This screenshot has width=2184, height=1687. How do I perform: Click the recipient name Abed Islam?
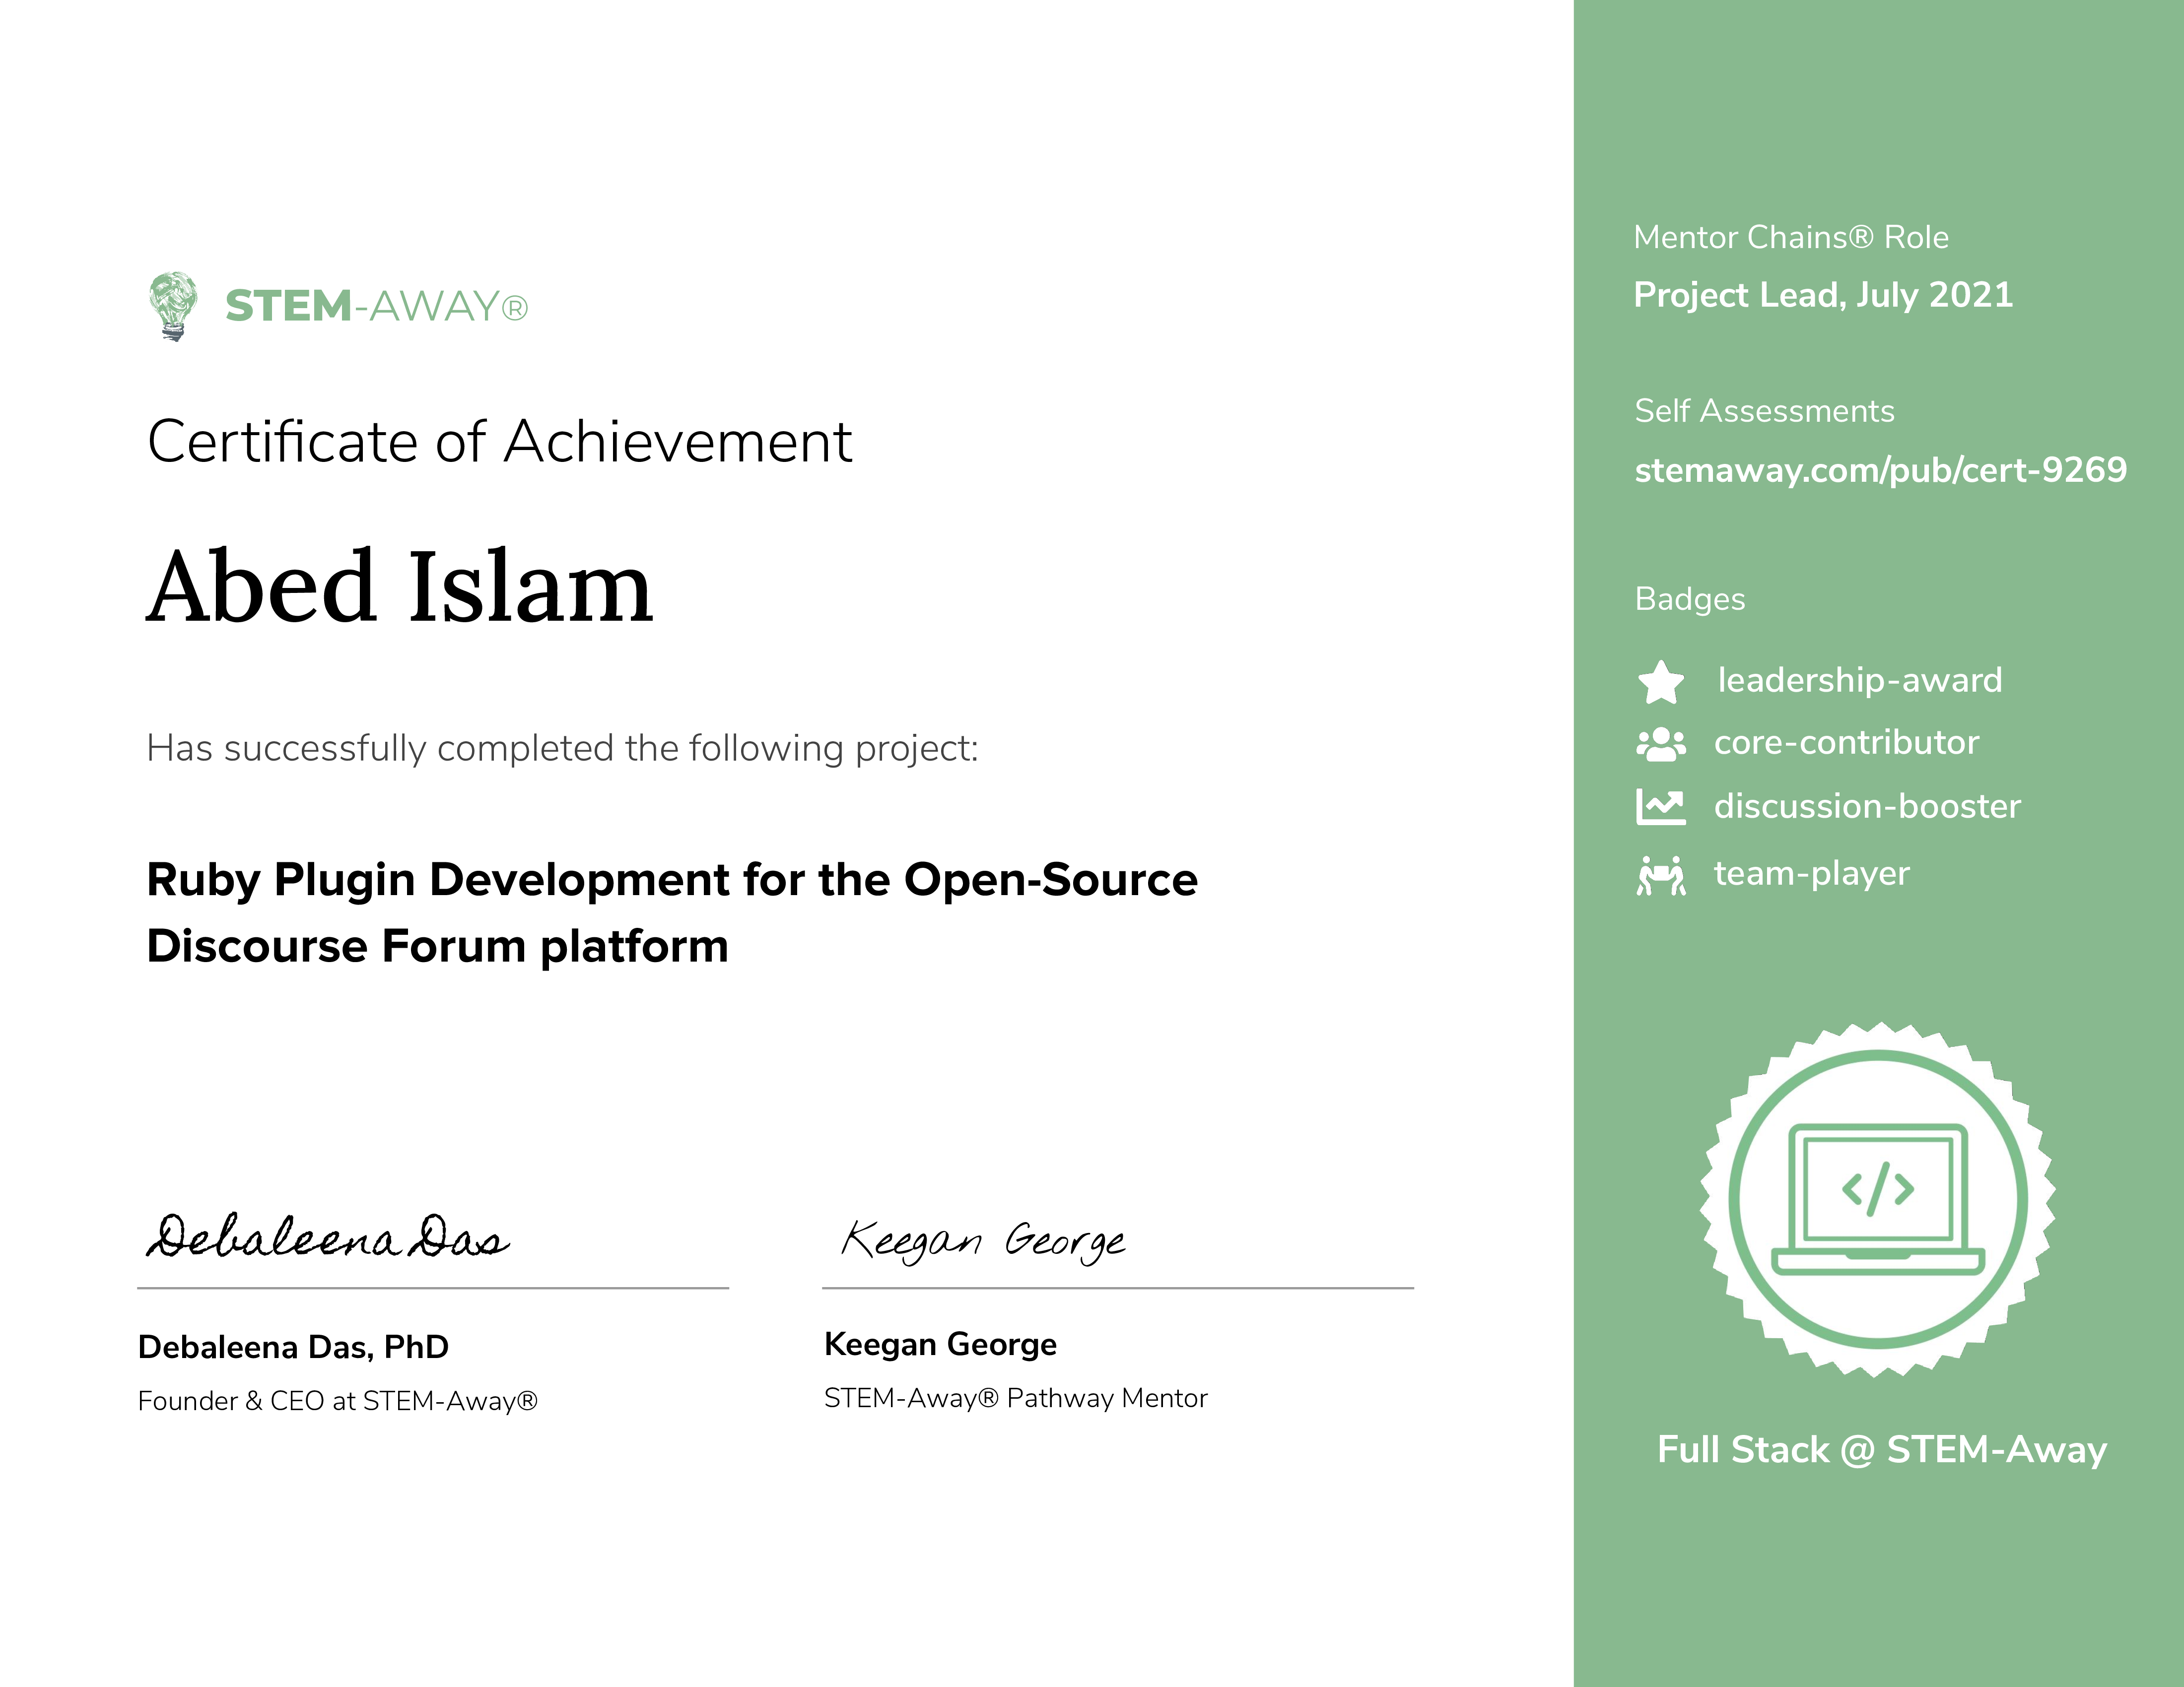click(x=400, y=587)
